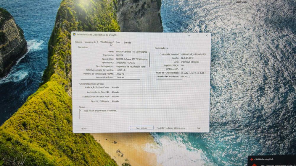
Task: Click the Não foram encontrados problemas note
Action: point(100,111)
